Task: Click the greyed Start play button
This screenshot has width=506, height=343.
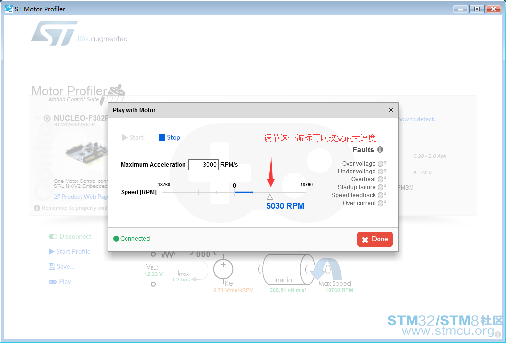Action: point(132,137)
